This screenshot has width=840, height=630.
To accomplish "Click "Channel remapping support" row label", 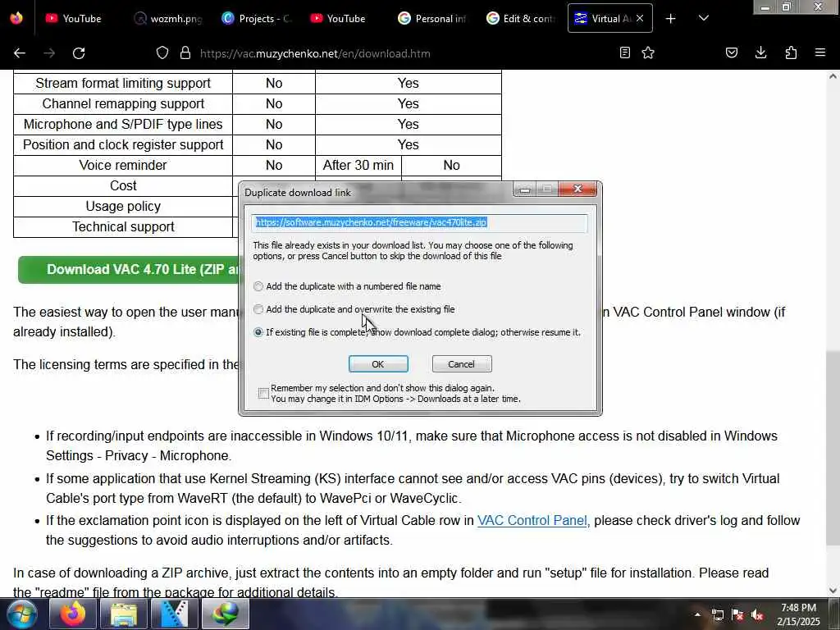I will pos(123,104).
